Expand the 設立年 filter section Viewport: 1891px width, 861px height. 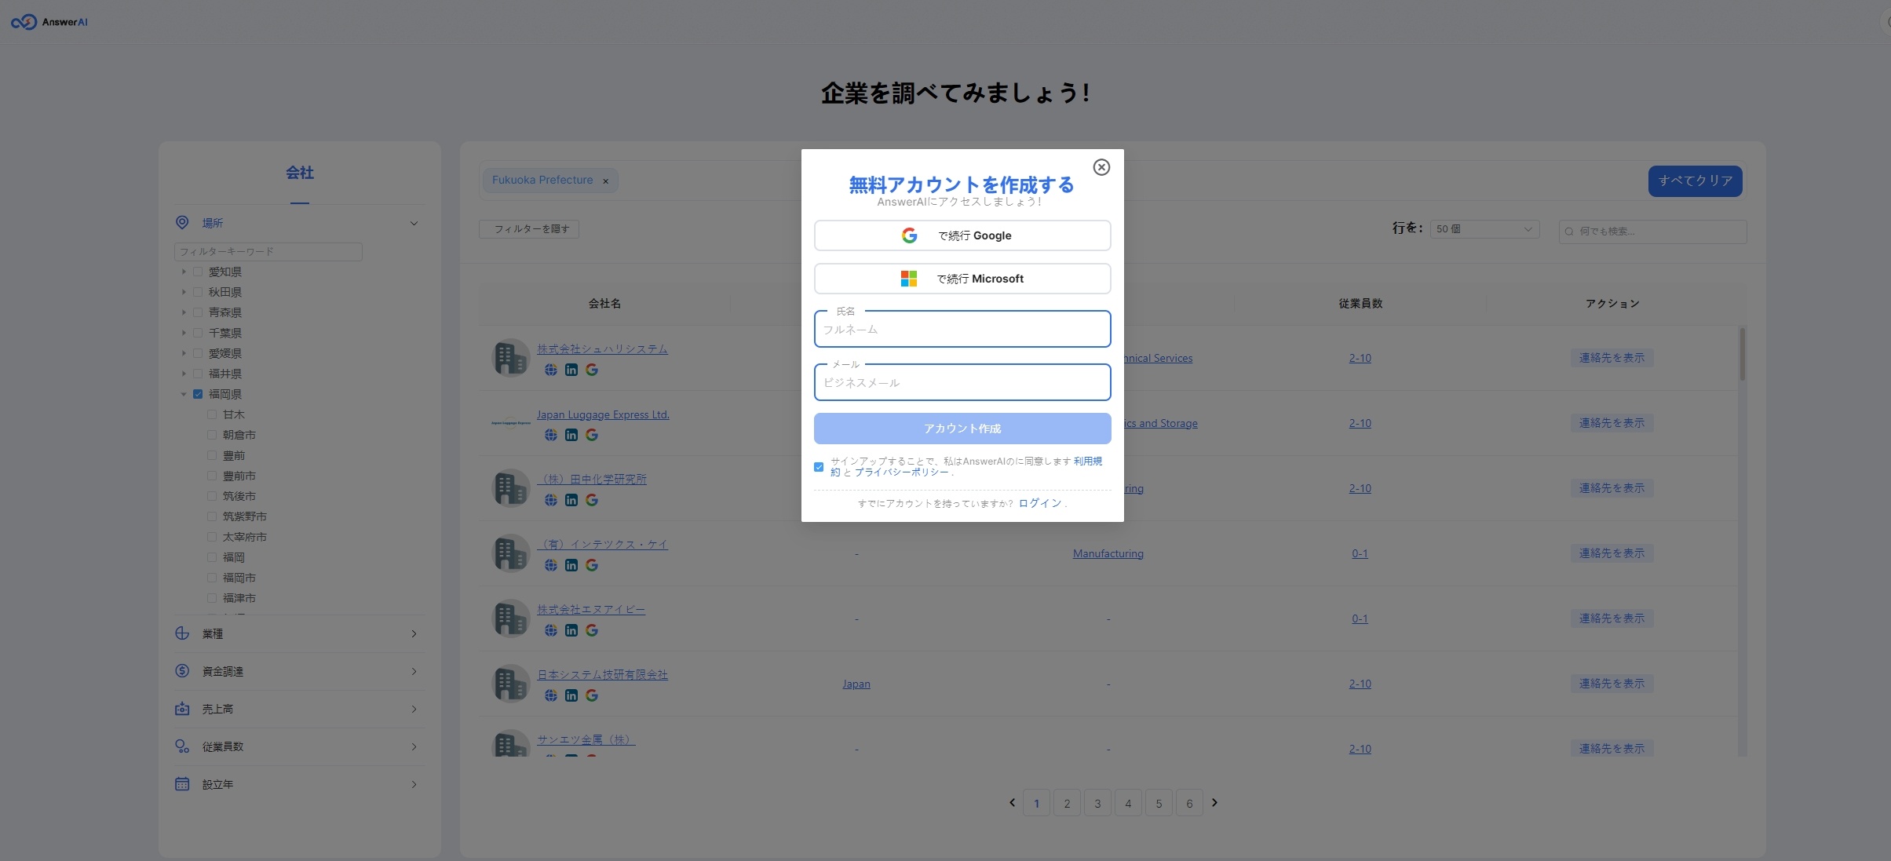coord(299,784)
